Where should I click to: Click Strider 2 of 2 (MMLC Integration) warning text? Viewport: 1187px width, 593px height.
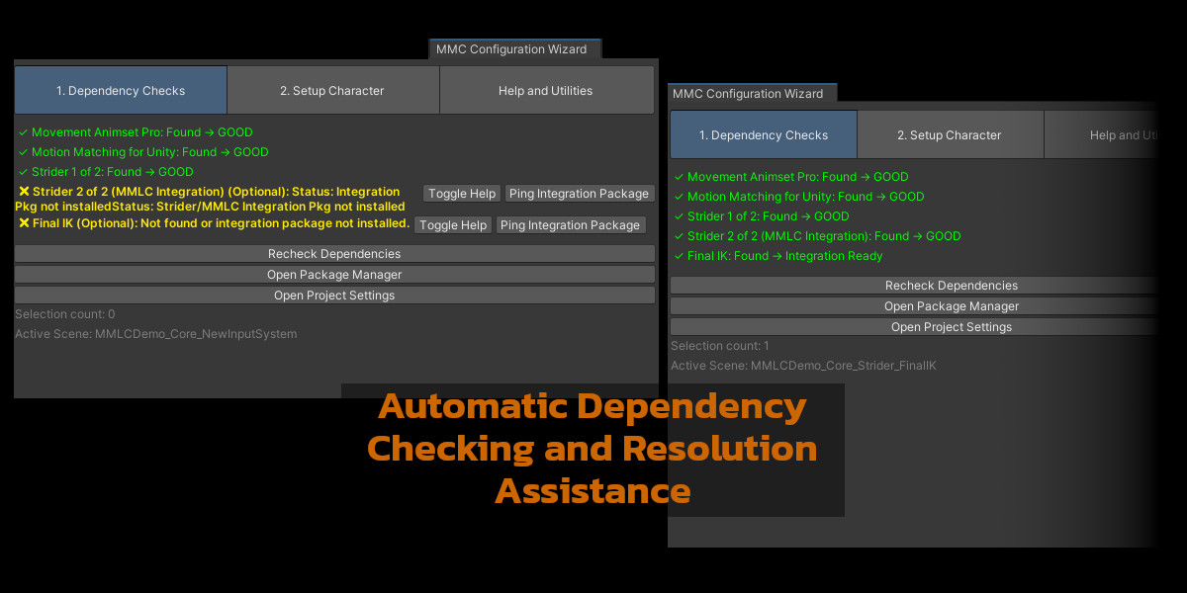(x=211, y=199)
